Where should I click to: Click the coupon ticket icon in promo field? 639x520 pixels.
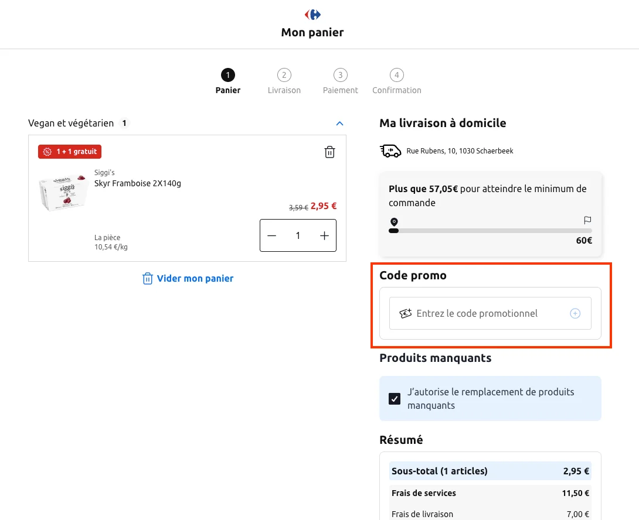point(405,313)
